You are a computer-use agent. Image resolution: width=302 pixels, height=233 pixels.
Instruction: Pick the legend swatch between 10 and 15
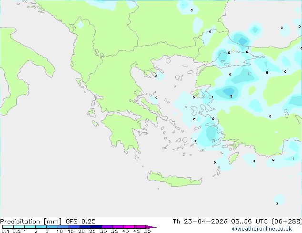[x=63, y=227]
